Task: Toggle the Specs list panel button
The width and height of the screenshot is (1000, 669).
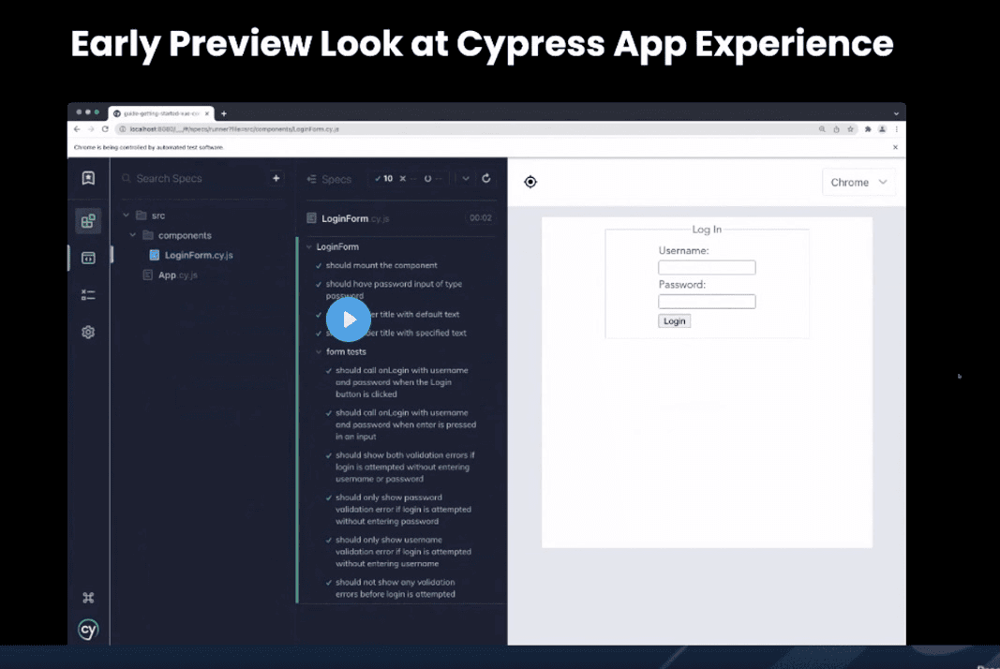Action: 329,179
